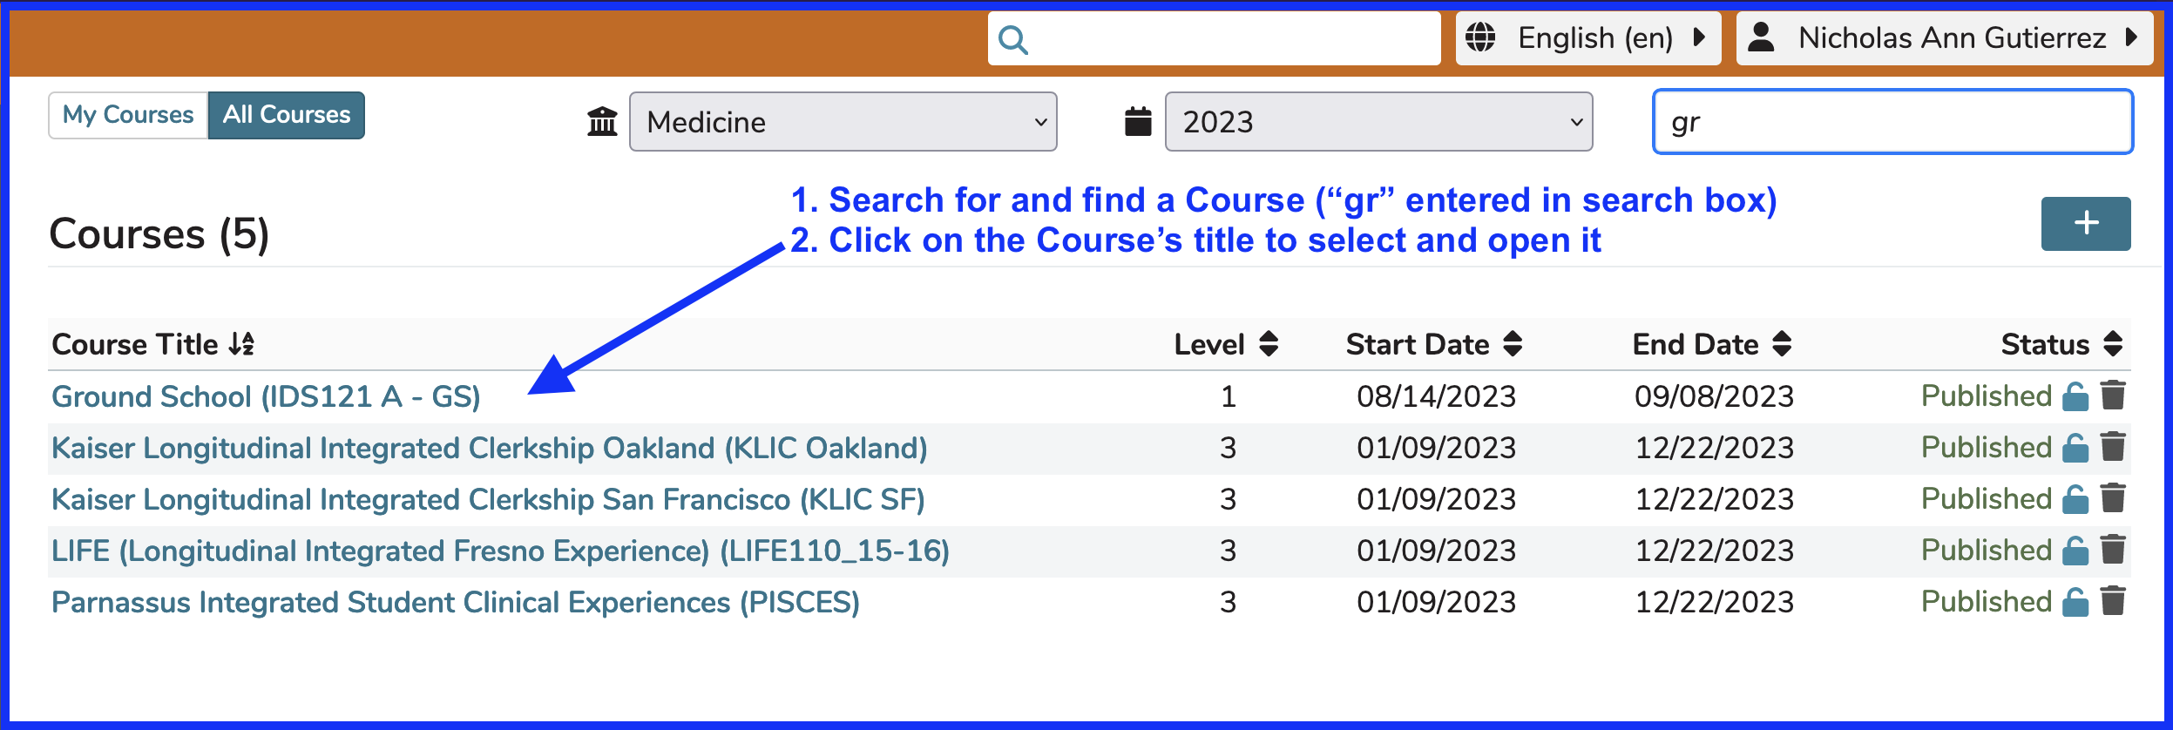Viewport: 2173px width, 730px height.
Task: Lock icon for the PISCES course
Action: (2075, 602)
